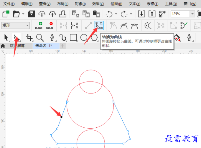Open the 文件(F) menu
Screen dimensions: 201x148
pos(9,4)
